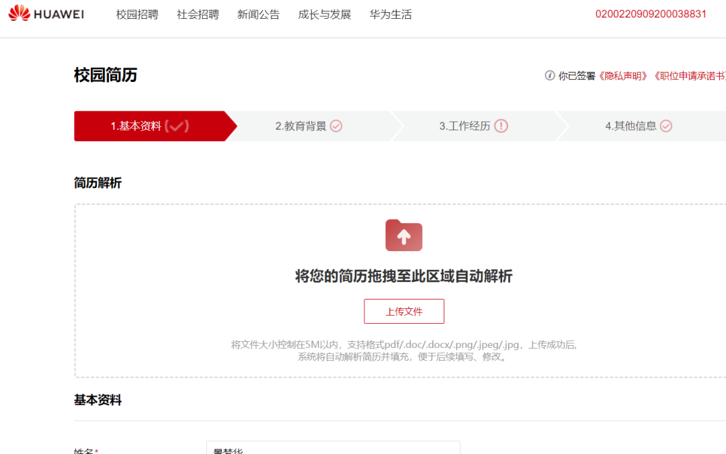Select 华为生活 in top navigation
This screenshot has height=454, width=726.
click(x=391, y=14)
